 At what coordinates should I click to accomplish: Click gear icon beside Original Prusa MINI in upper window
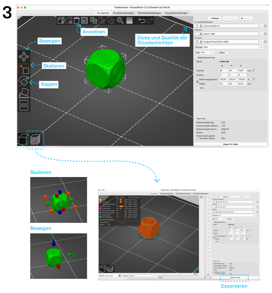(x=265, y=42)
